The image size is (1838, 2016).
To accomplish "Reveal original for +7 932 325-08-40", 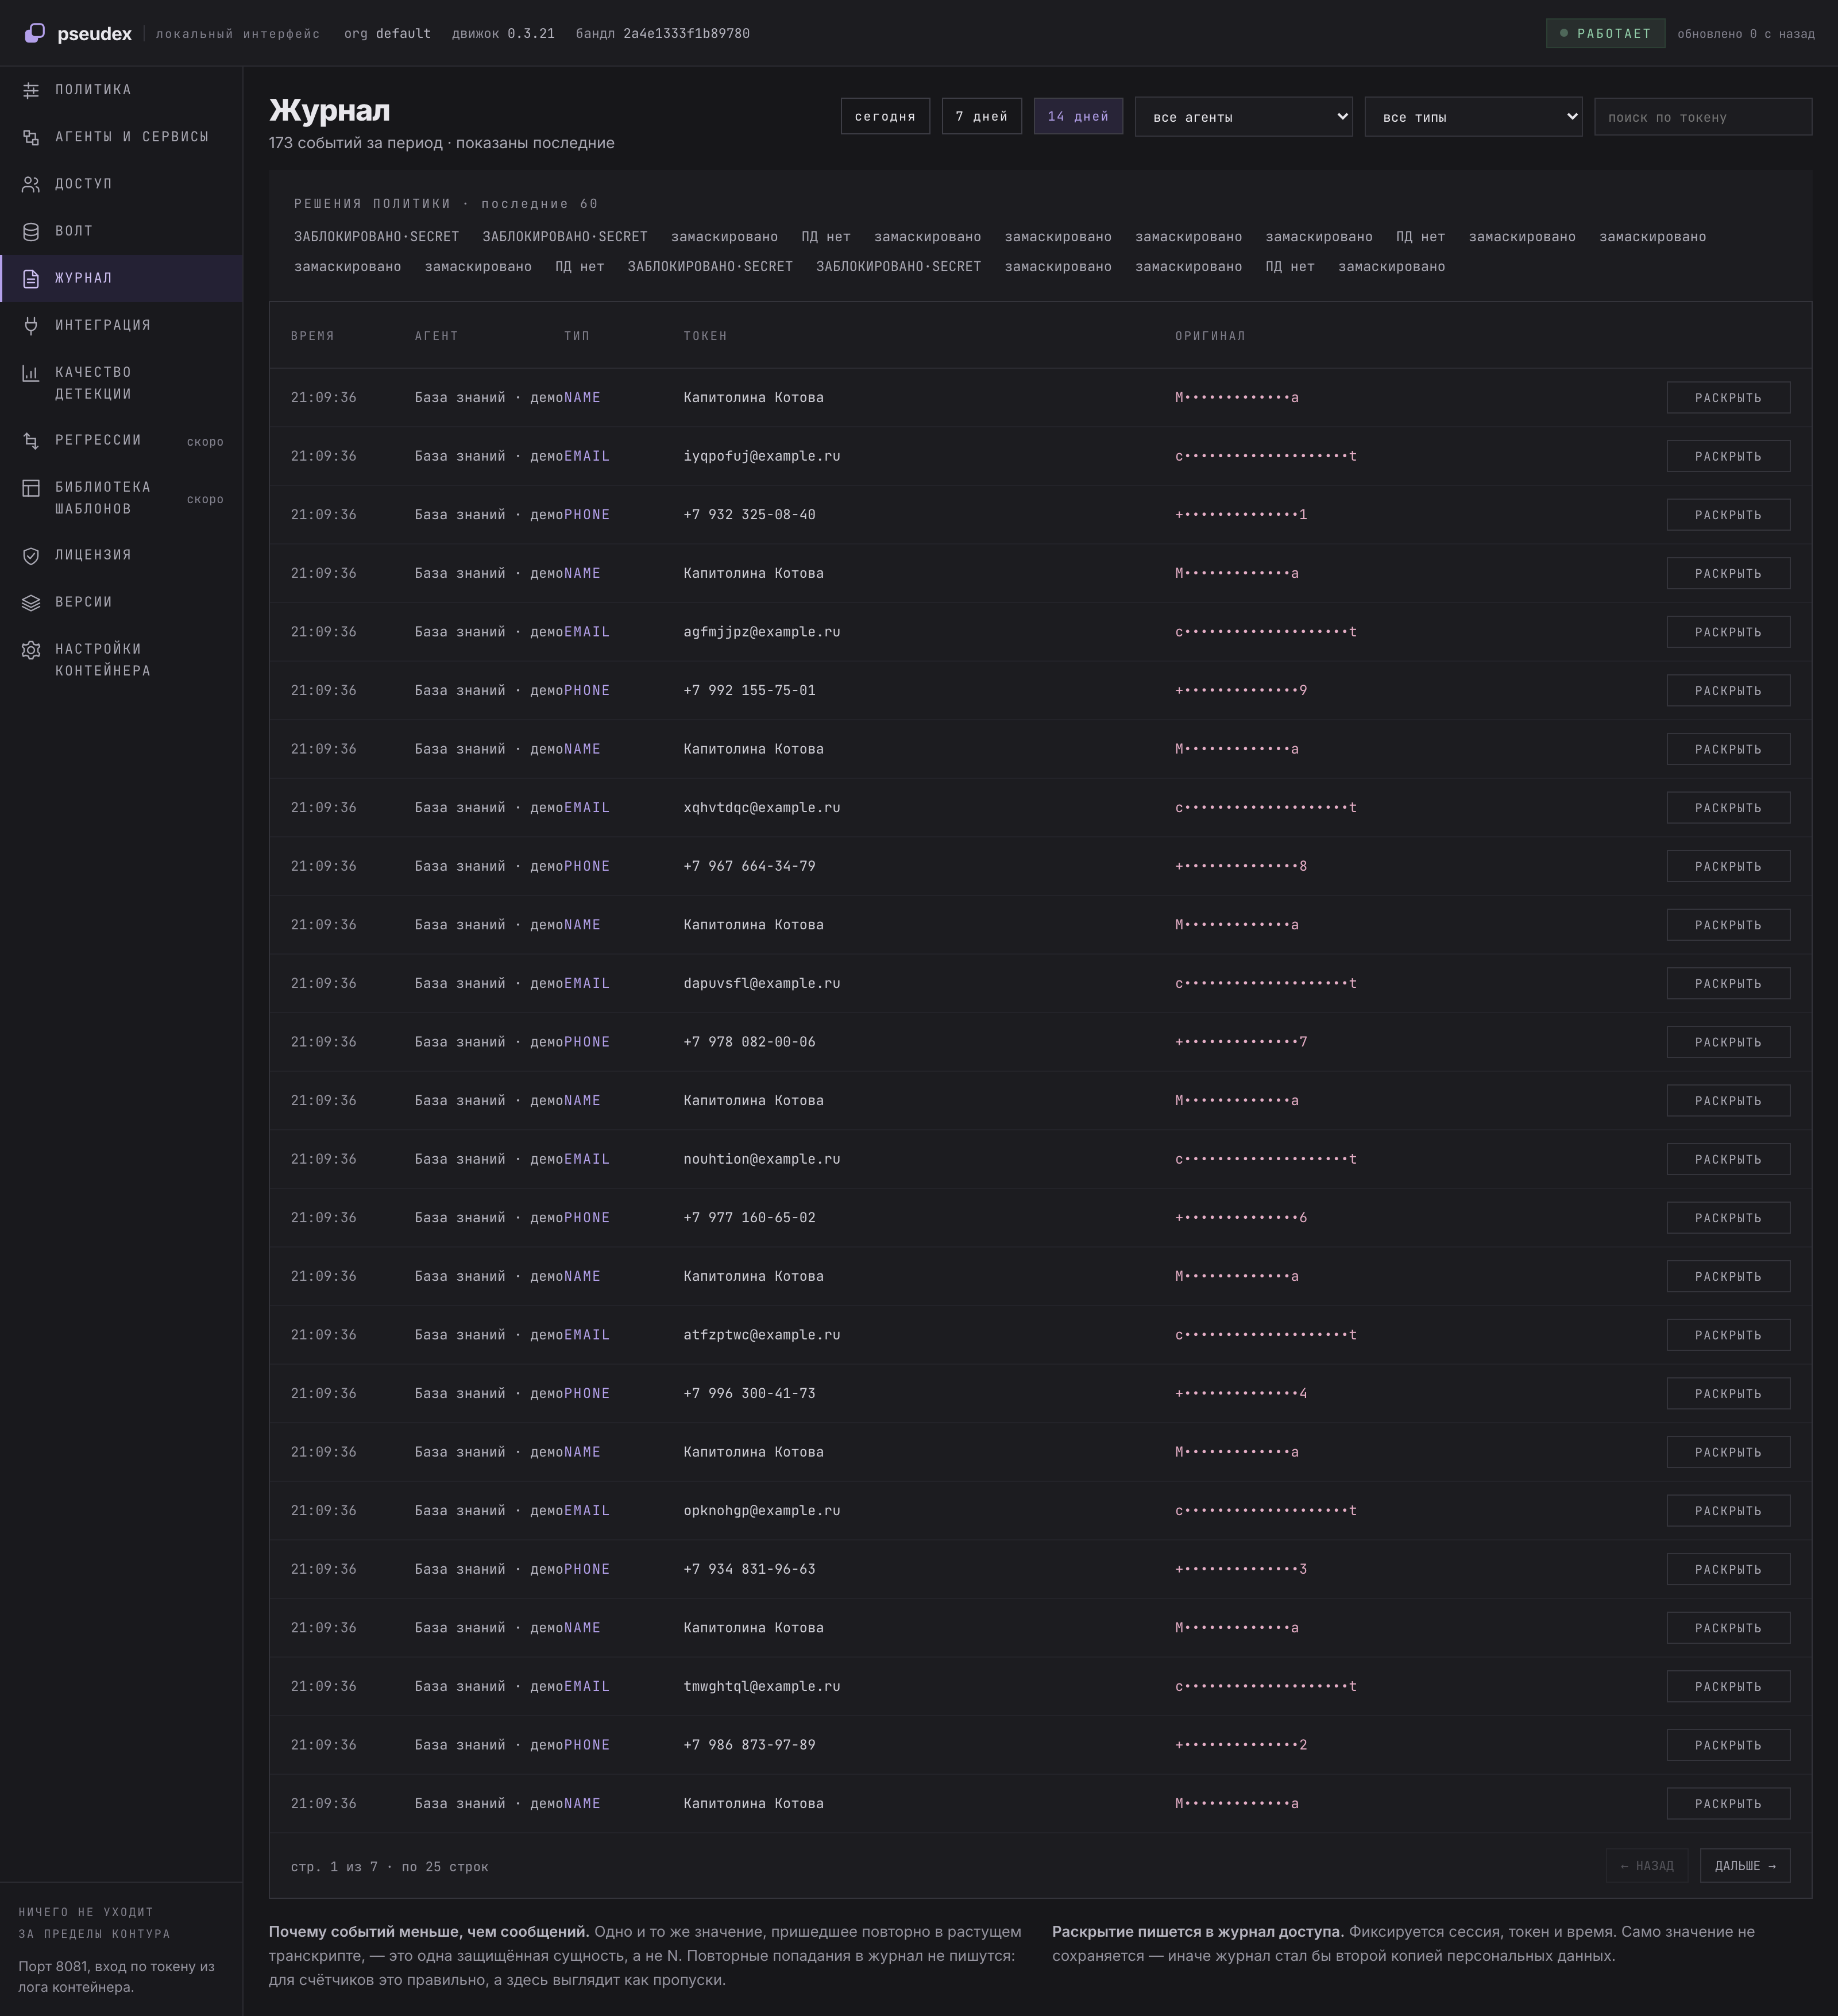I will (1728, 515).
